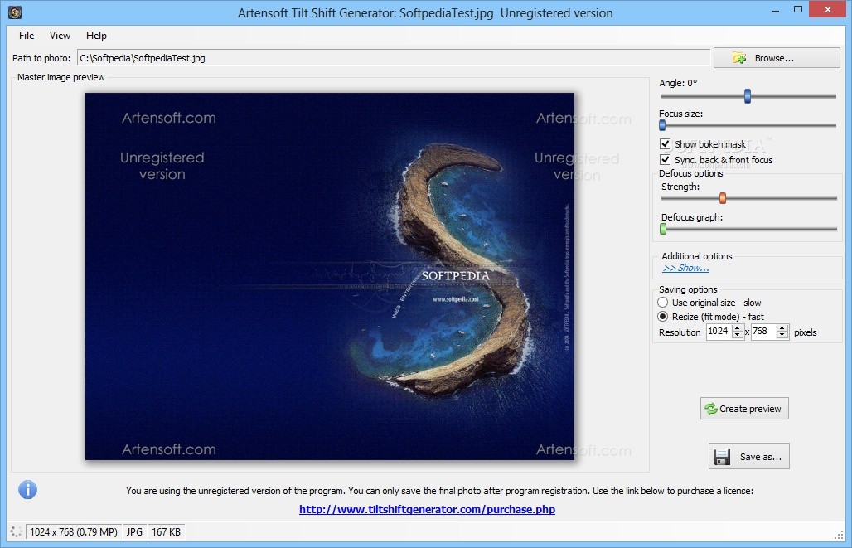
Task: Click the JPG status bar entry
Action: [x=134, y=531]
